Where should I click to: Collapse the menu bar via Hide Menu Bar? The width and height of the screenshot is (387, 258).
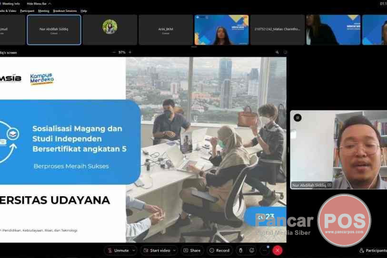pos(39,3)
